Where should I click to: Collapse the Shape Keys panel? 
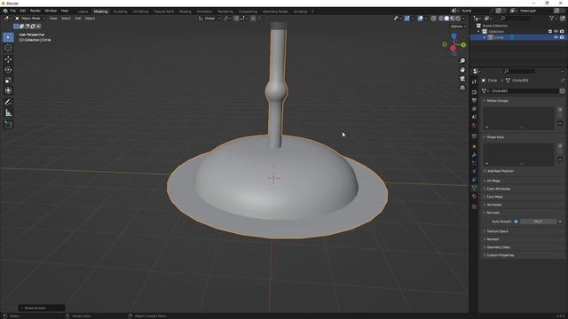tap(495, 137)
